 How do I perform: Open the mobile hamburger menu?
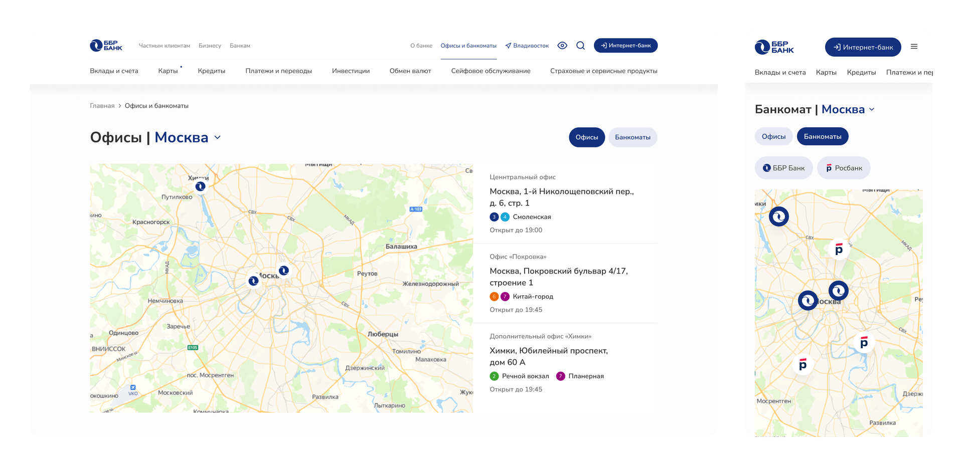[x=914, y=47]
